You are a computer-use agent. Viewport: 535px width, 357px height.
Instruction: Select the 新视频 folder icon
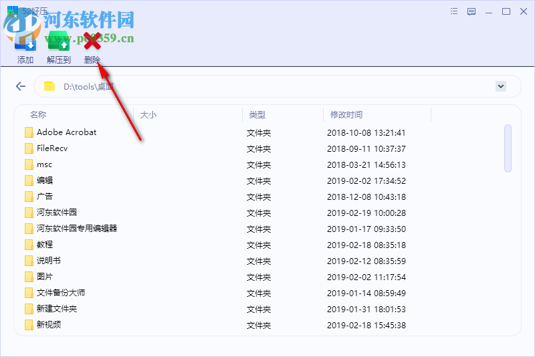click(x=29, y=325)
